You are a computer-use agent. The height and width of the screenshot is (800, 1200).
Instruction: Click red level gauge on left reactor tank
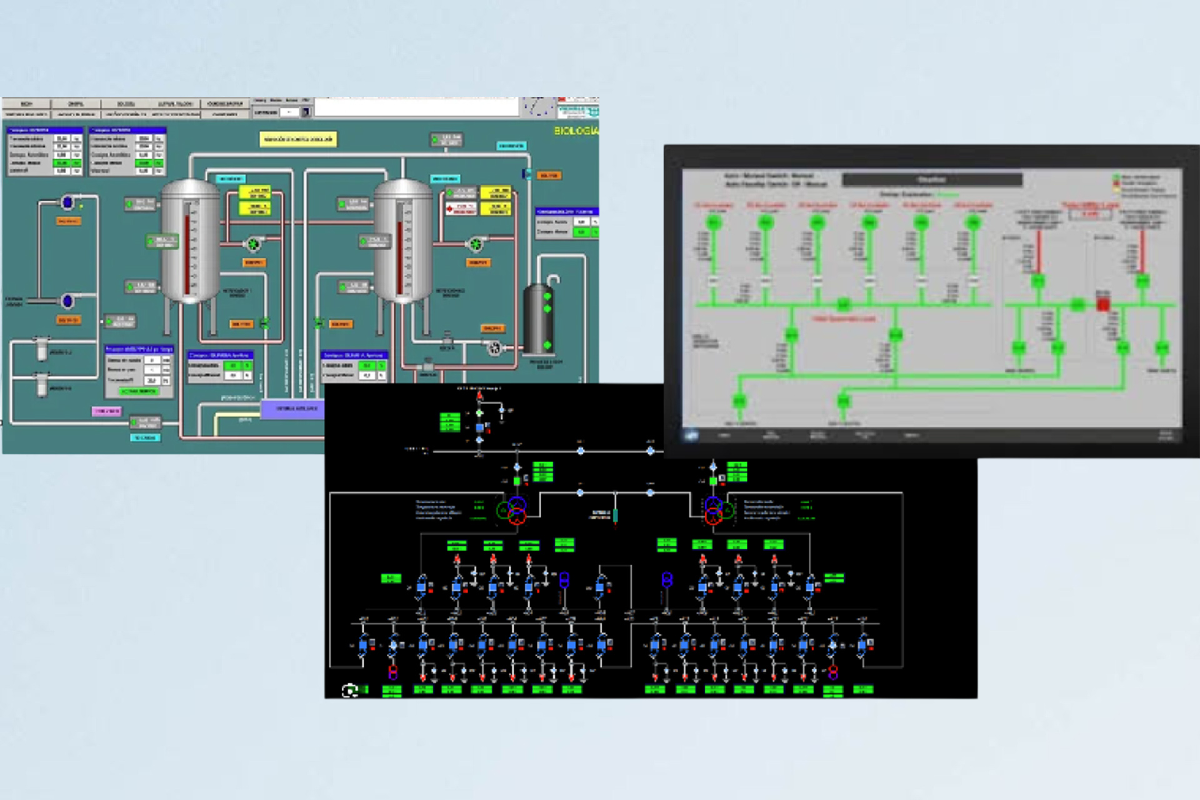(186, 253)
